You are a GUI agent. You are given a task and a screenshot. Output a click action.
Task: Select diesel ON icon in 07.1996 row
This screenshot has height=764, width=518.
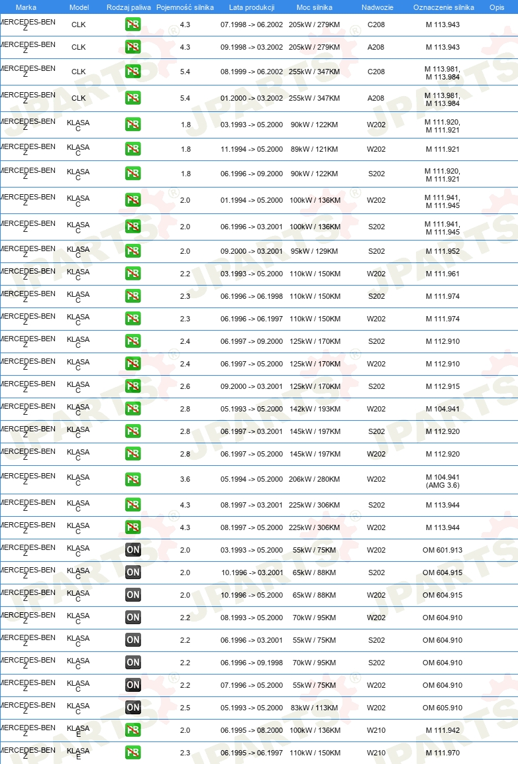tap(132, 684)
